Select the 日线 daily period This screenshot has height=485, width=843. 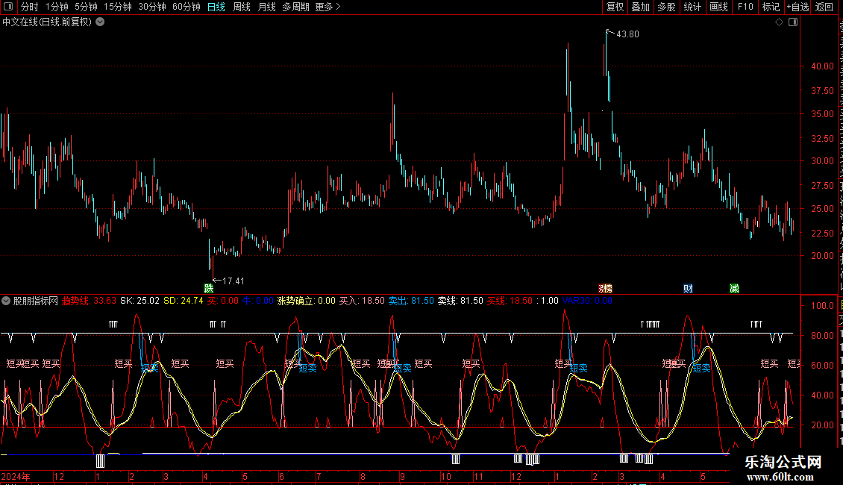[216, 7]
